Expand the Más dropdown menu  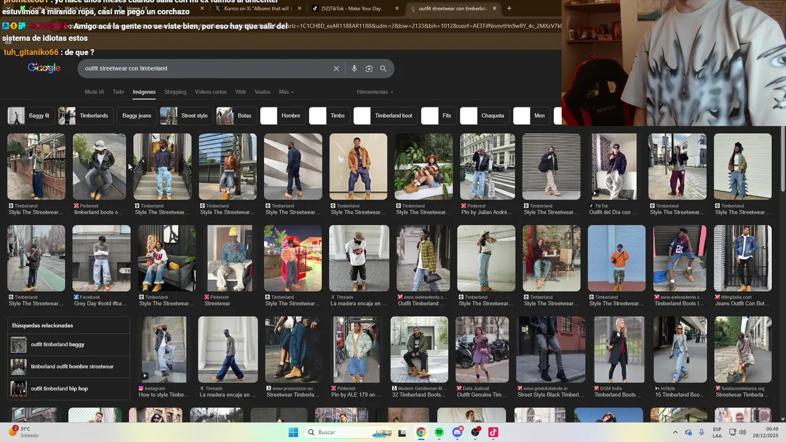pos(286,92)
